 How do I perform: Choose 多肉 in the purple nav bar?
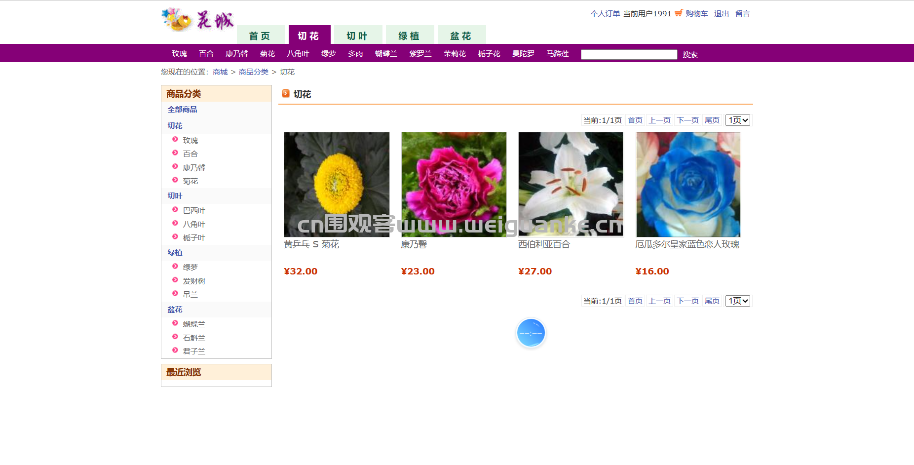355,53
